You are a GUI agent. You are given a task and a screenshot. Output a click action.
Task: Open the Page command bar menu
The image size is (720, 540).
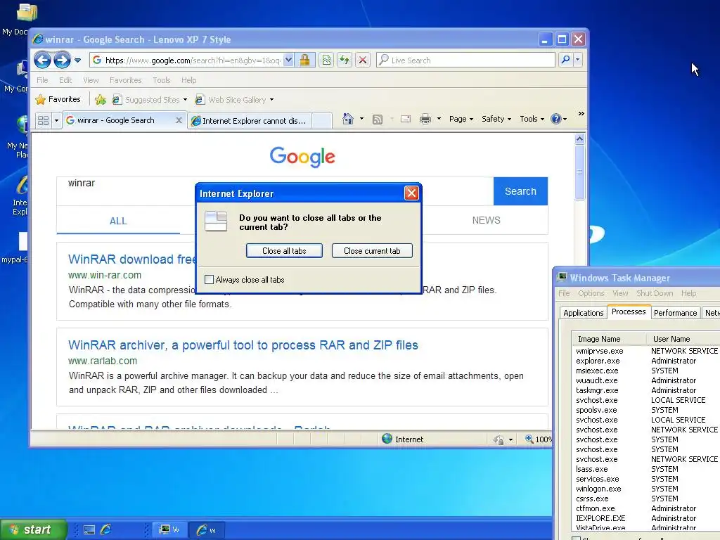tap(461, 119)
